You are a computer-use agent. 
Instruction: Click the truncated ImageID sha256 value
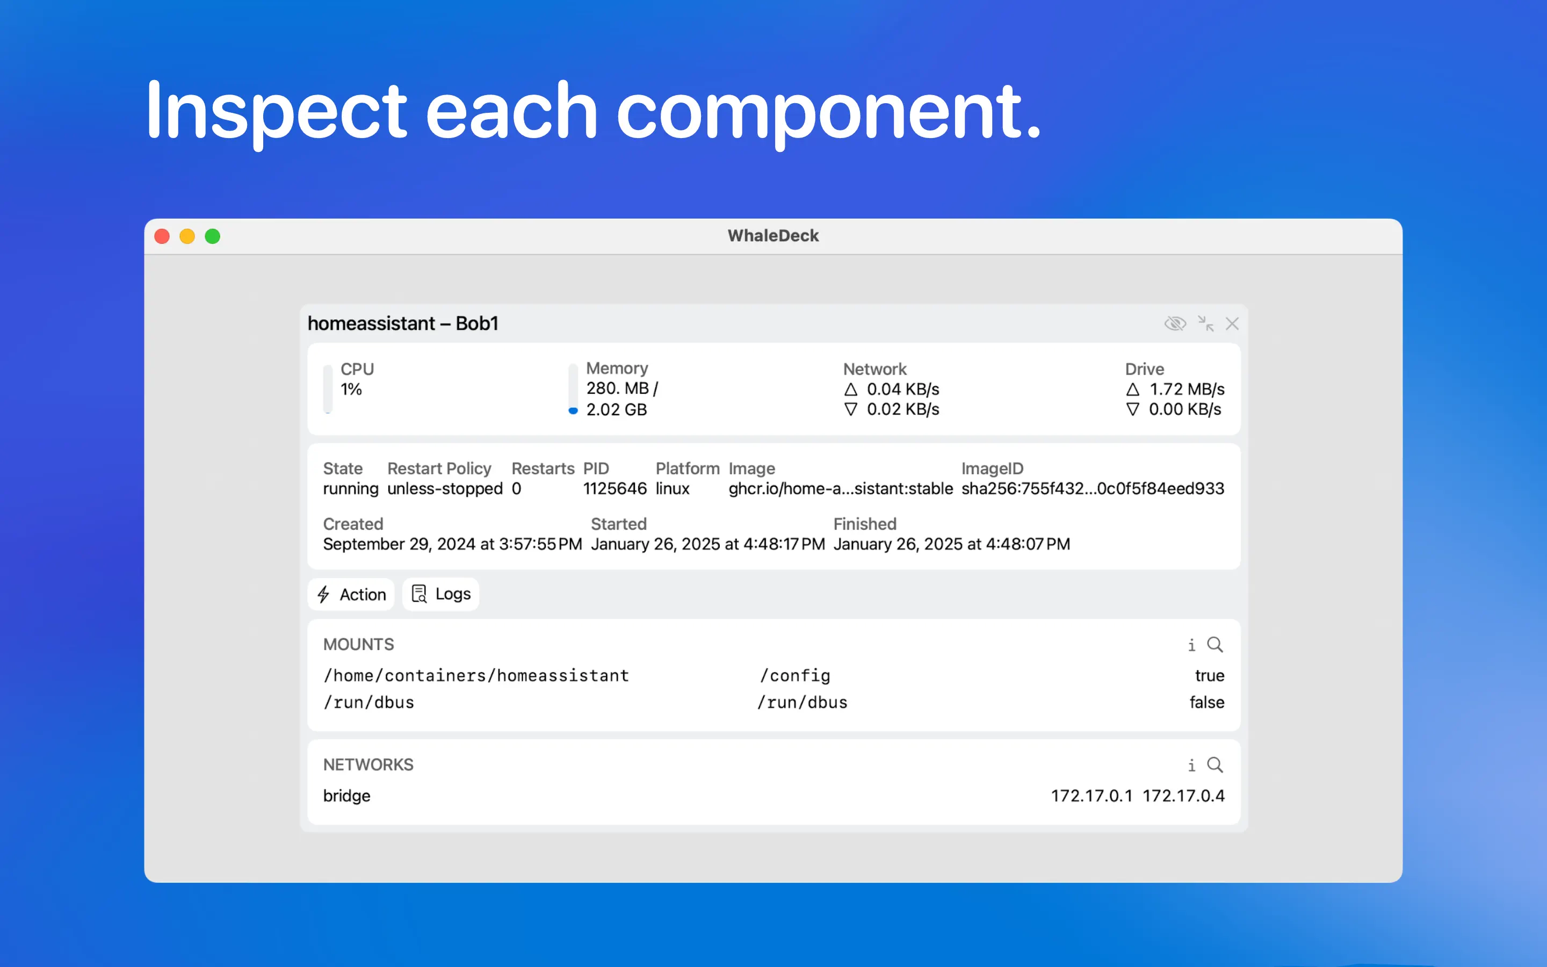click(x=1092, y=489)
